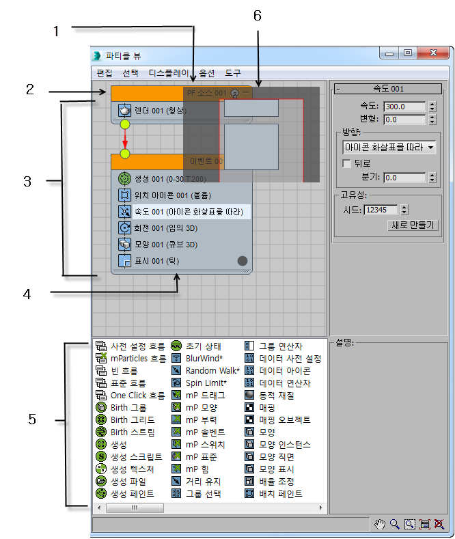Toggle the PF 소스 001 lightbulb icon
The image size is (455, 539).
click(235, 94)
